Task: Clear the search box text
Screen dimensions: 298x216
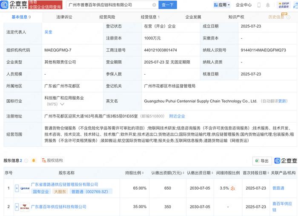Action: [154, 5]
